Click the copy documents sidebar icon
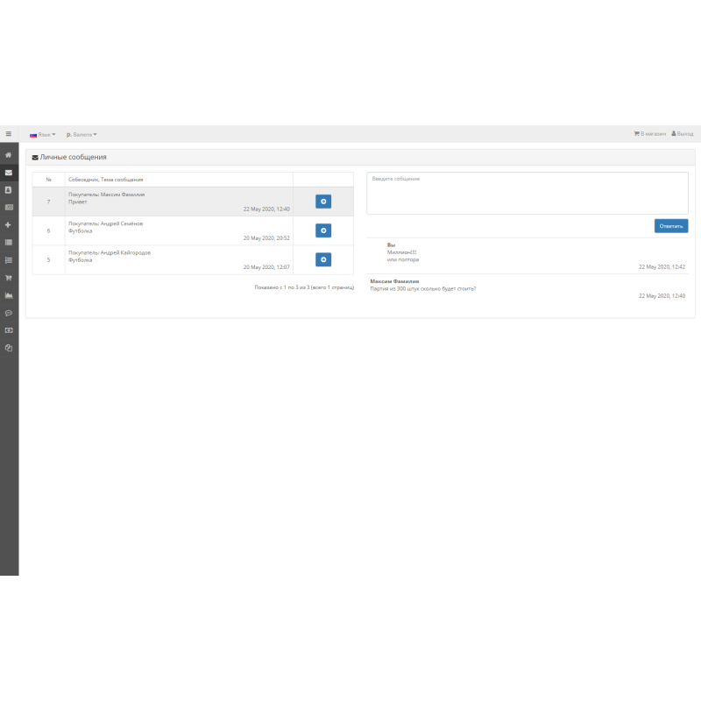701x701 pixels. pyautogui.click(x=9, y=348)
